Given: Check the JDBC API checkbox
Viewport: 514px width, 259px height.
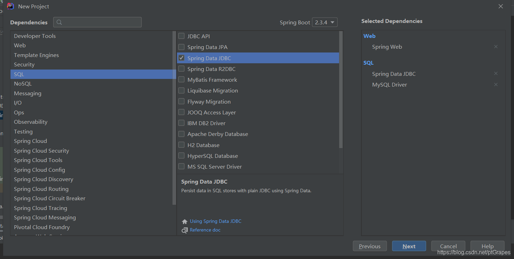Looking at the screenshot, I should [x=181, y=36].
